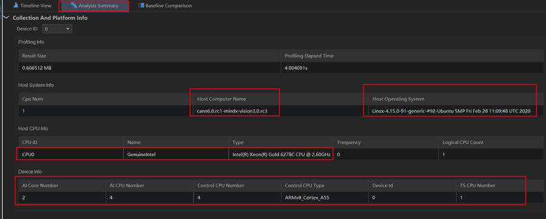
Task: Open the Timeline View tab
Action: coord(32,6)
